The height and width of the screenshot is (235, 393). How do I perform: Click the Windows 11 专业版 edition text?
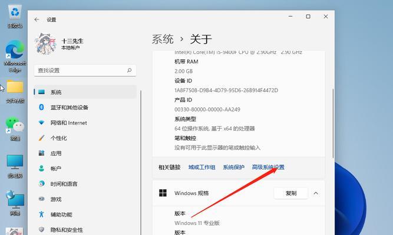tap(197, 223)
